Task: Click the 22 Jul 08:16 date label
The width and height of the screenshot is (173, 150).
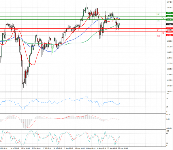Action: coord(36,148)
